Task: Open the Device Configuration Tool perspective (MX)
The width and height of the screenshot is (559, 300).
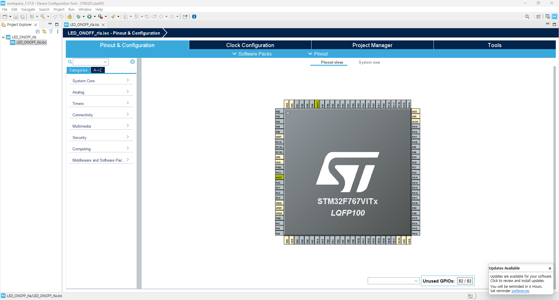Action: [x=555, y=17]
